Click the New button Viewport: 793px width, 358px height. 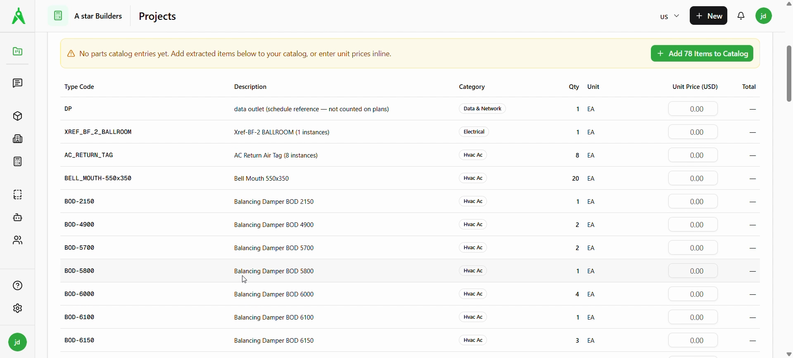point(708,16)
